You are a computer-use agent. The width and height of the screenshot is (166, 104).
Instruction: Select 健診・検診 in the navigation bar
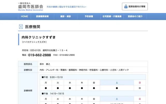[65, 16]
